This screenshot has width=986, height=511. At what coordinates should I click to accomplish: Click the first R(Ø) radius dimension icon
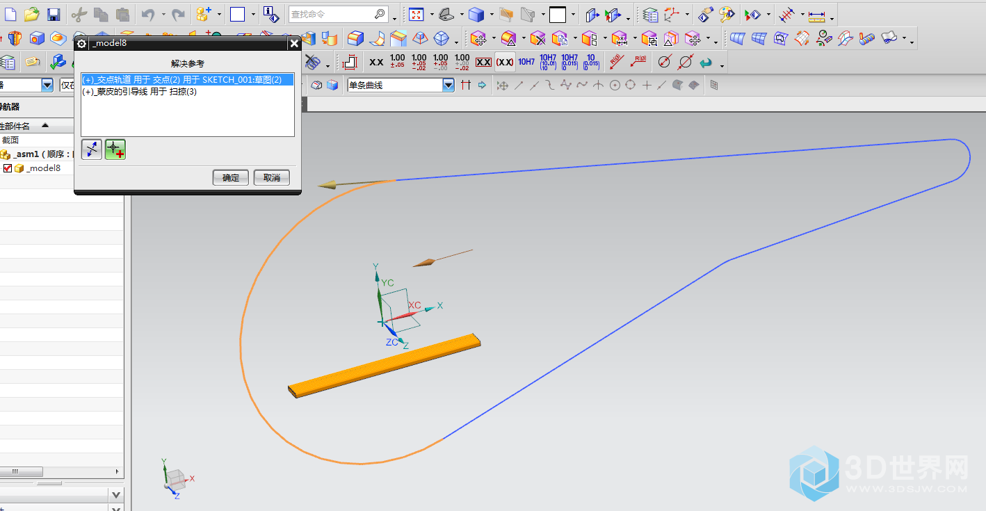[616, 63]
